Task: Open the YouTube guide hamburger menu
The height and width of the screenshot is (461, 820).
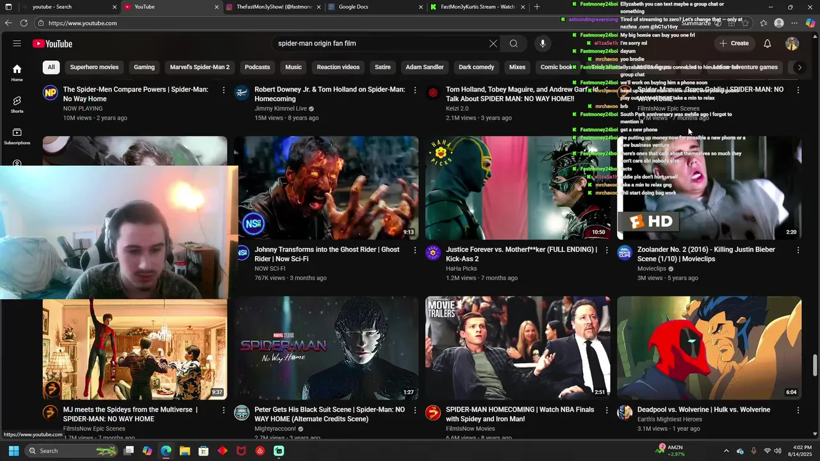Action: 17,44
